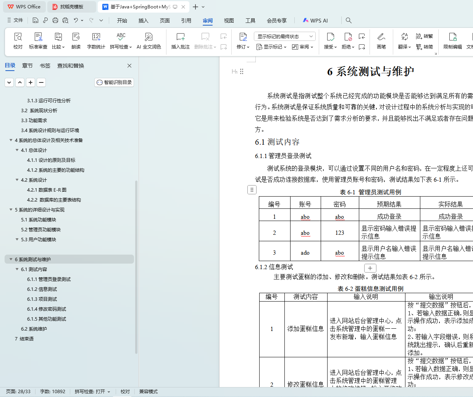Switch to 查找和替换 navigation tab

point(71,66)
